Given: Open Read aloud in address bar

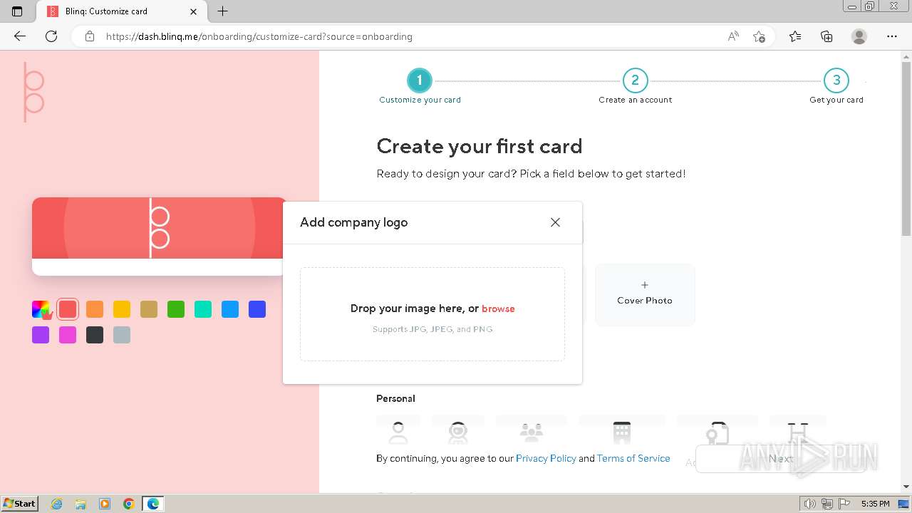Looking at the screenshot, I should pos(733,36).
